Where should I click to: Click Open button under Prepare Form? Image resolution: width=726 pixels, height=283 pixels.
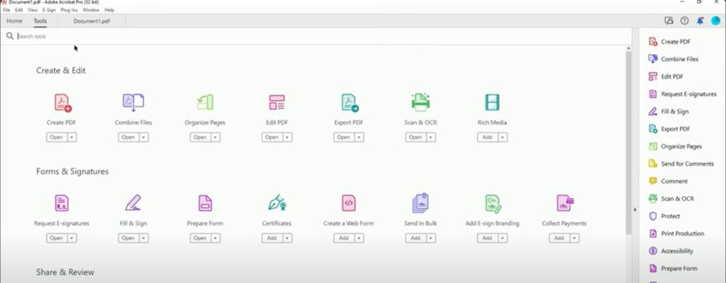coord(200,238)
